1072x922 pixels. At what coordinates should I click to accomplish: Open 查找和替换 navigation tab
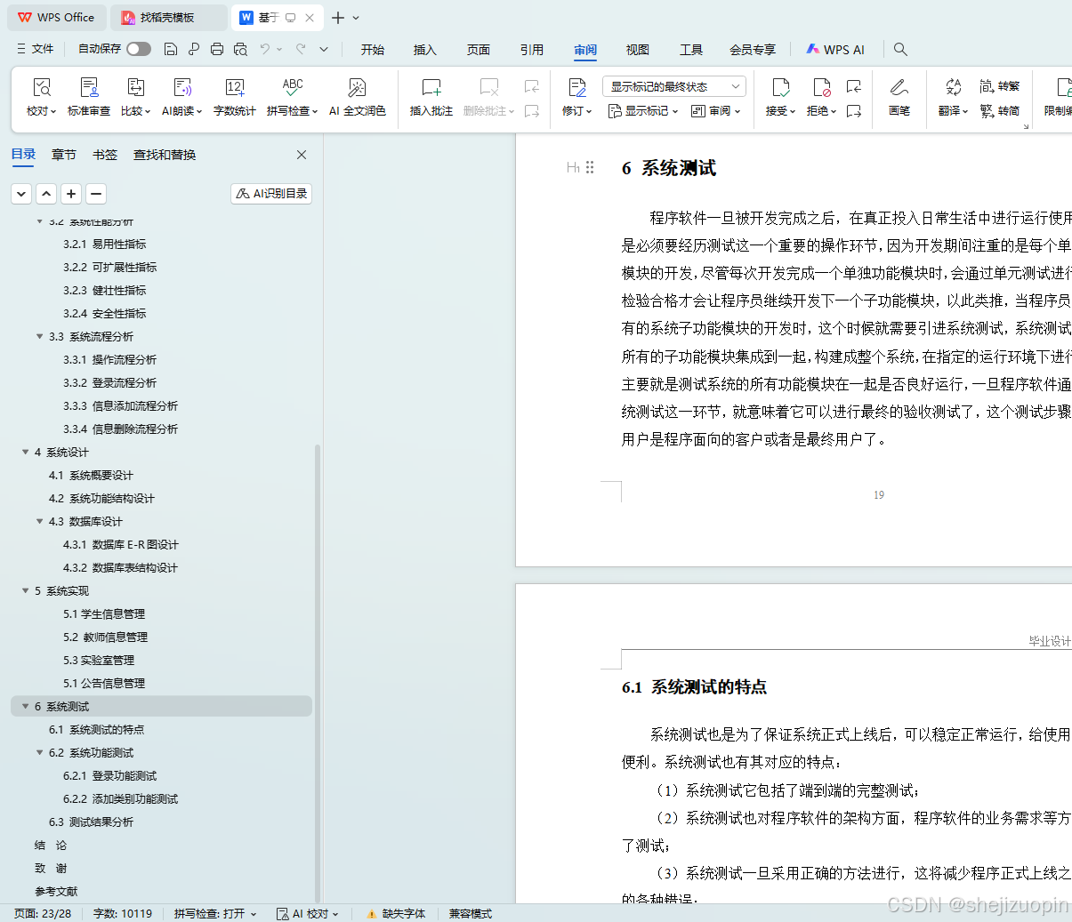coord(165,155)
